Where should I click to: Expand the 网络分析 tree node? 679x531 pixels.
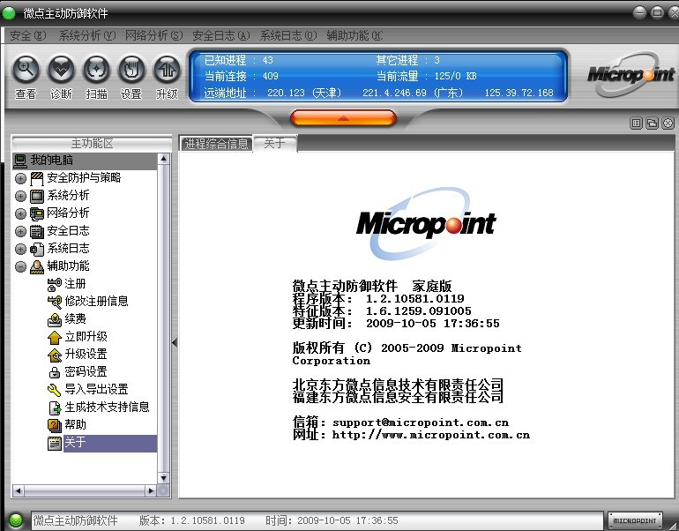point(20,213)
